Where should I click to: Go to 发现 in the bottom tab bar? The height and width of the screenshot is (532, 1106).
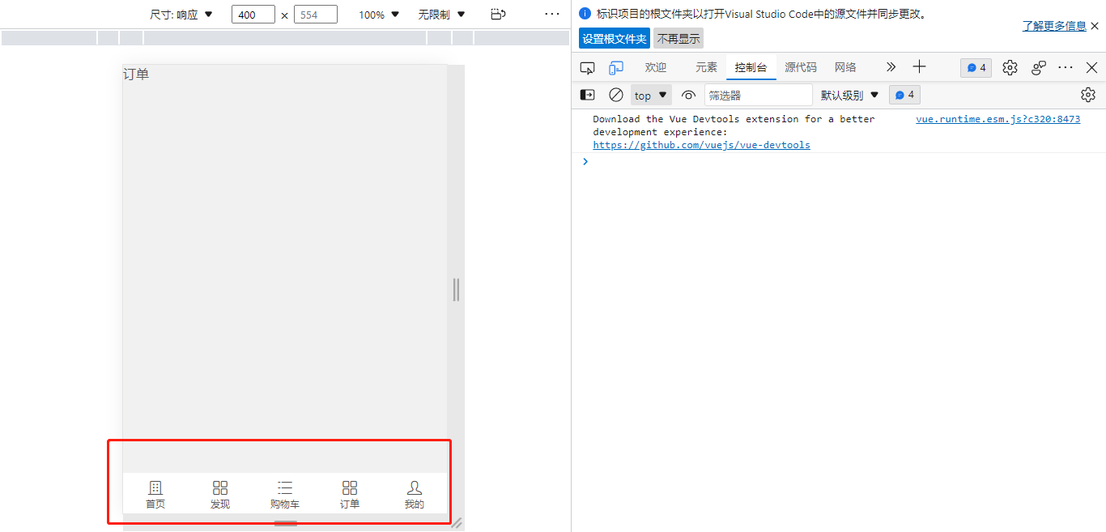(220, 494)
